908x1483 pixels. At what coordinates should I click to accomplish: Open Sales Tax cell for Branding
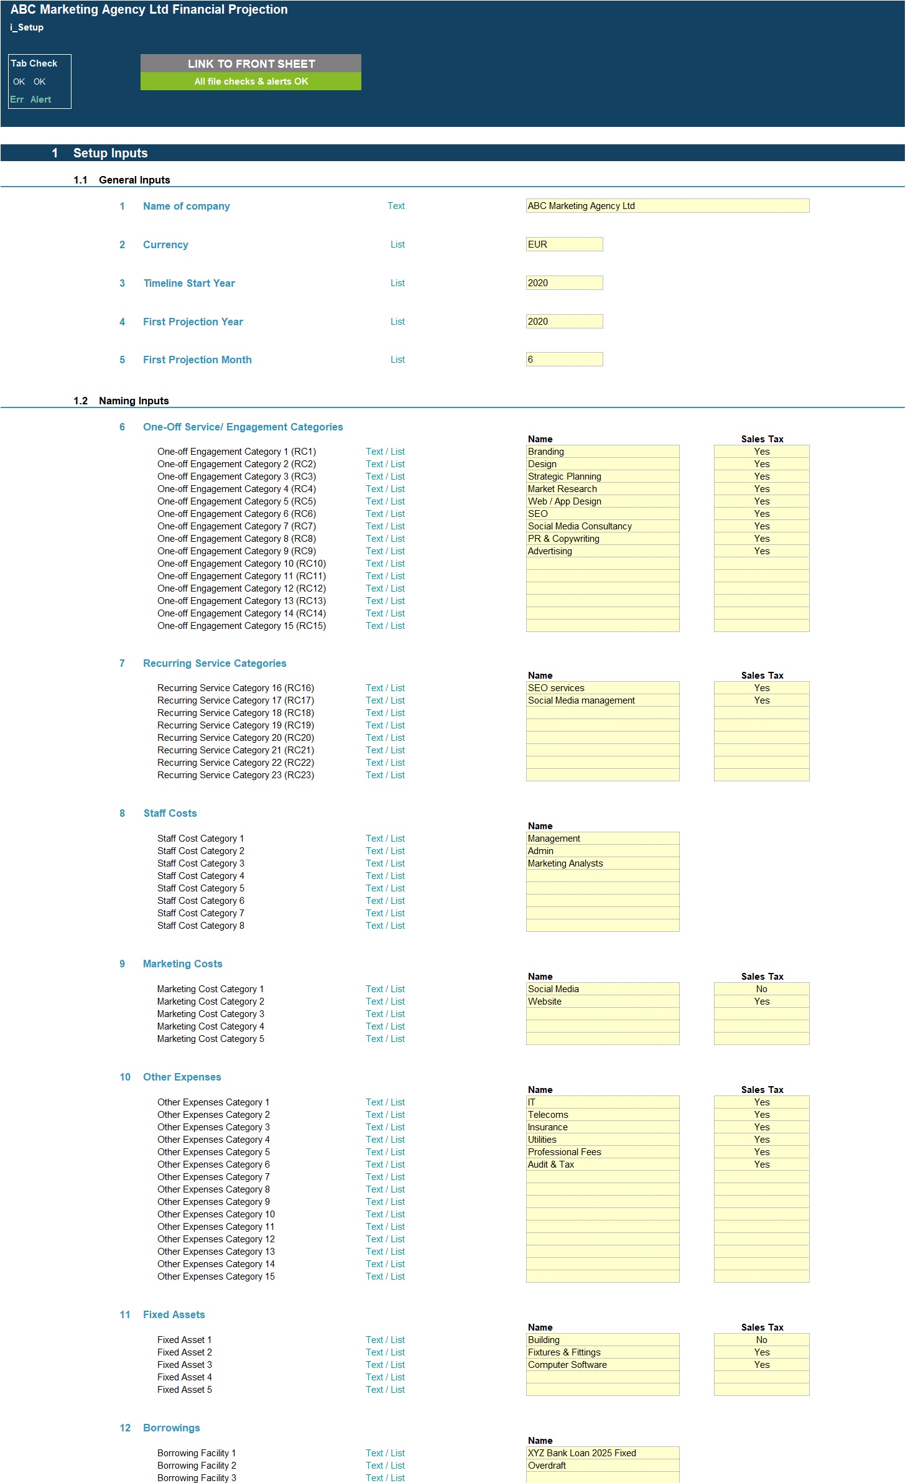click(x=761, y=452)
